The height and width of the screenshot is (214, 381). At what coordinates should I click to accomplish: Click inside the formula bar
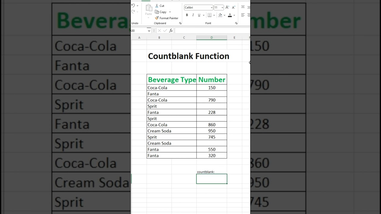[x=213, y=31]
